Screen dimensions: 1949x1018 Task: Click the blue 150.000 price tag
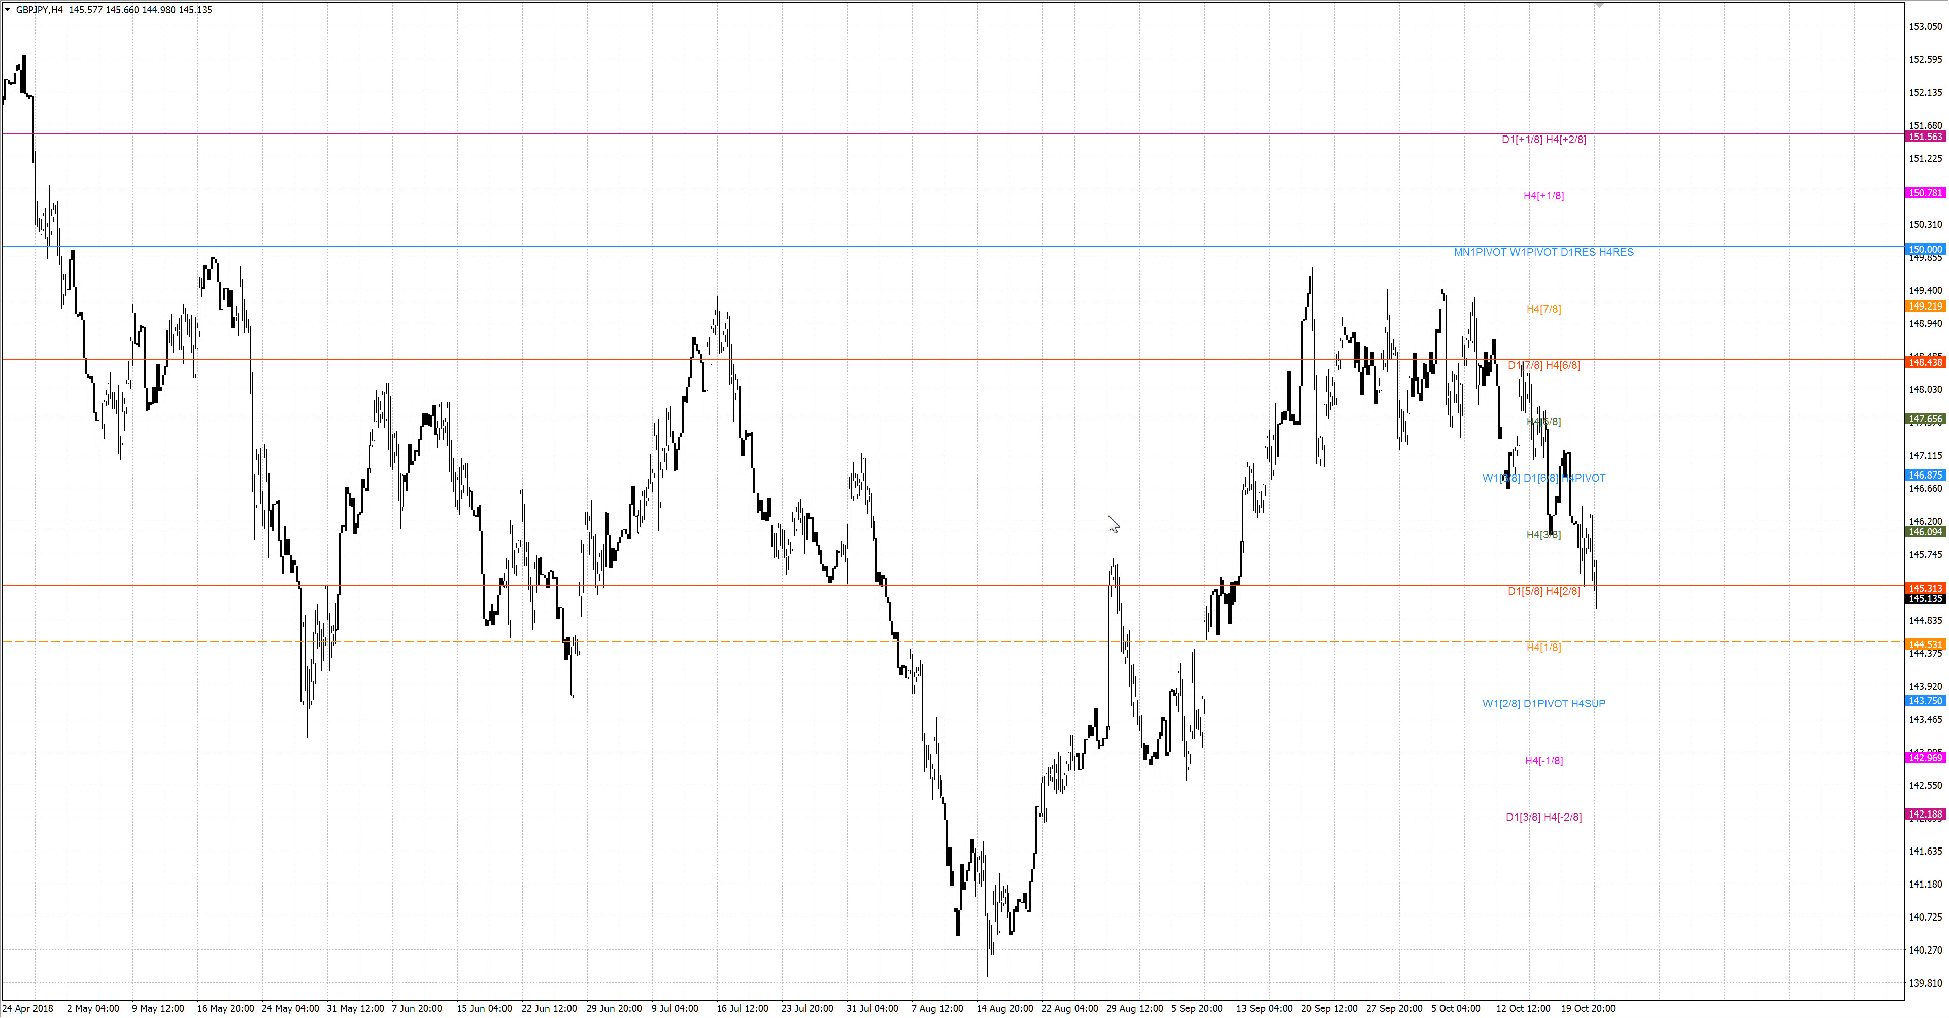click(x=1925, y=250)
